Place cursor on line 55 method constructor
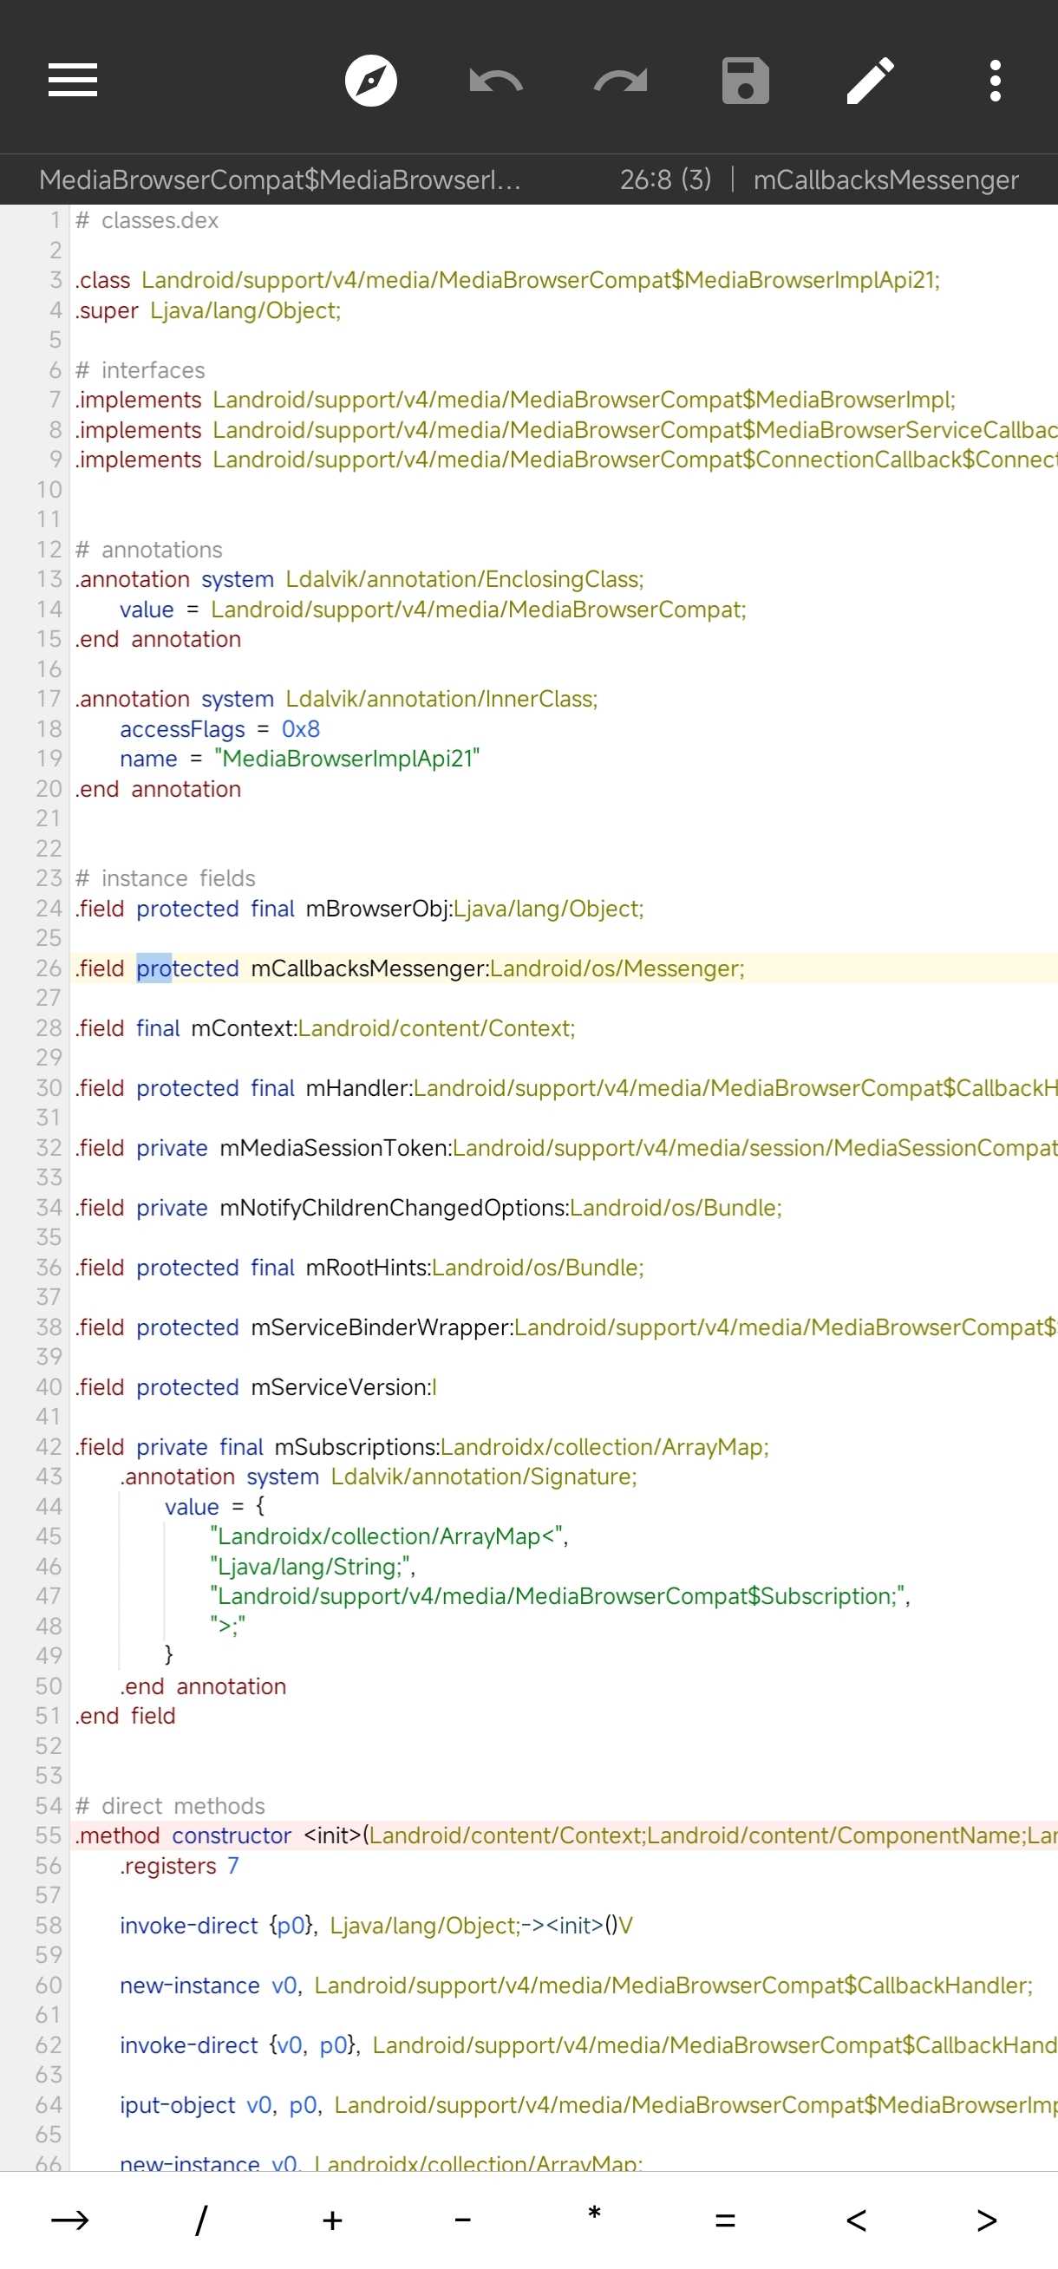This screenshot has width=1058, height=2269. coord(231,1835)
